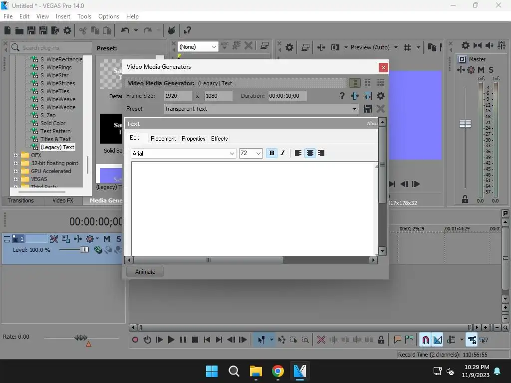Open the Tools menu

coord(84,16)
